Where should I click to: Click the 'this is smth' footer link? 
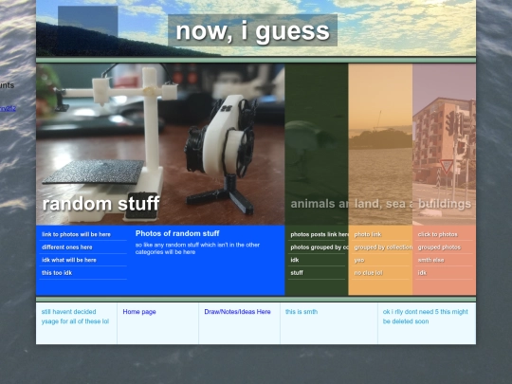302,312
